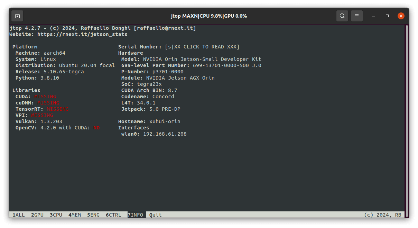Click Quit in the bottom bar
This screenshot has height=228, width=418.
point(156,215)
